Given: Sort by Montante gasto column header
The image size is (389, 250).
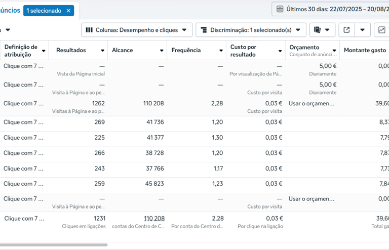Looking at the screenshot, I should click(365, 50).
